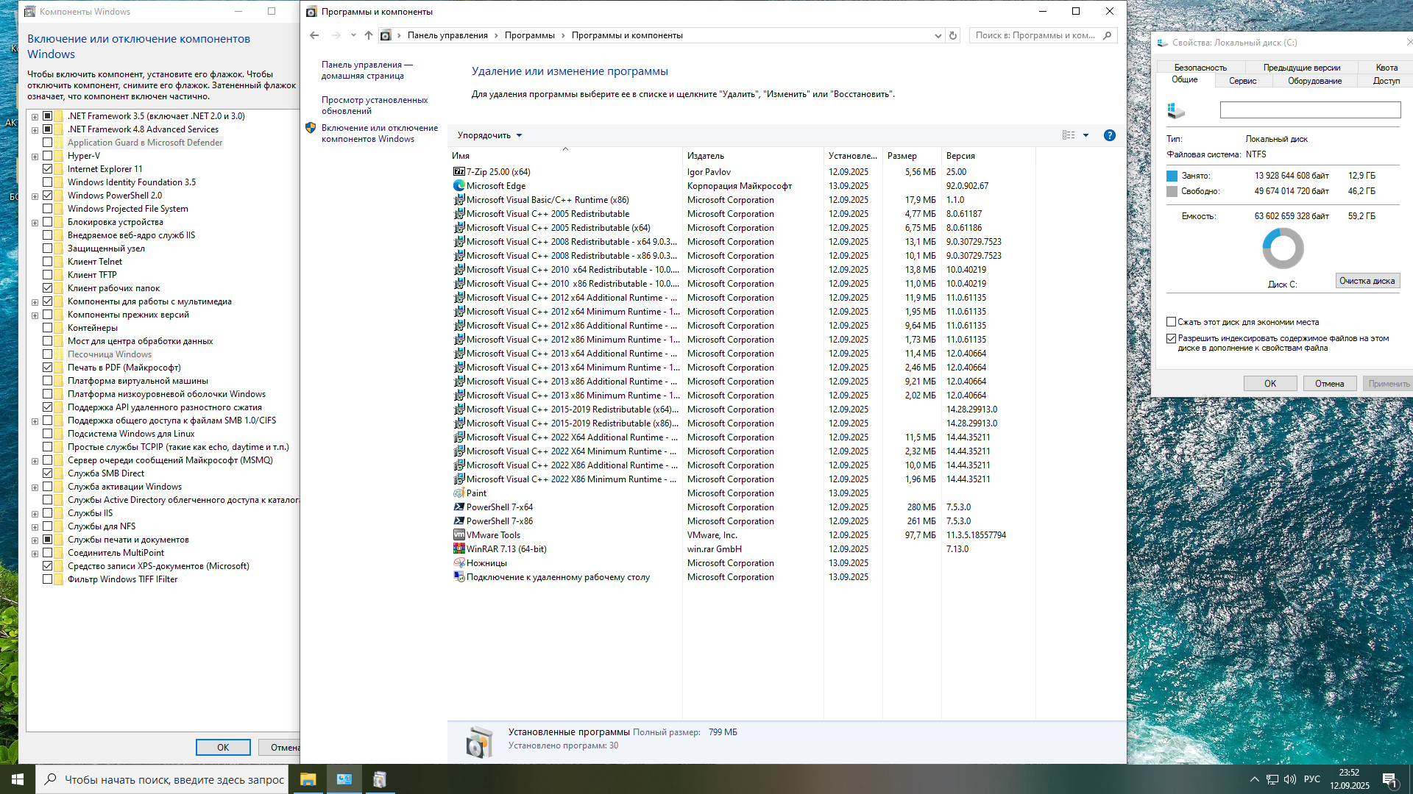Expand the .NET Framework 3.5 node
This screenshot has height=794, width=1413.
(35, 116)
